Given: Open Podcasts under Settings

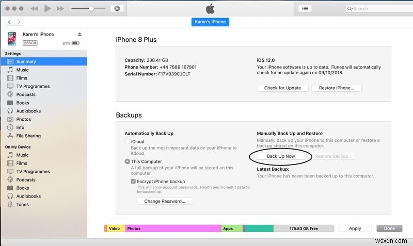Looking at the screenshot, I should [26, 94].
